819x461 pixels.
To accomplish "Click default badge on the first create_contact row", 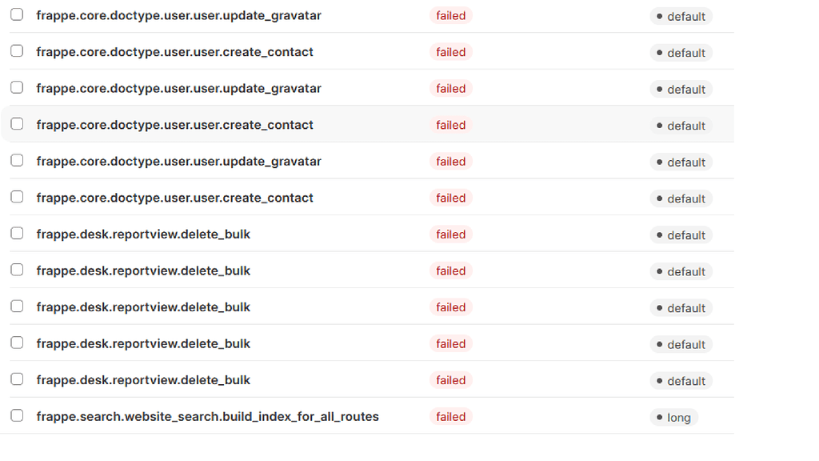I will pos(681,53).
